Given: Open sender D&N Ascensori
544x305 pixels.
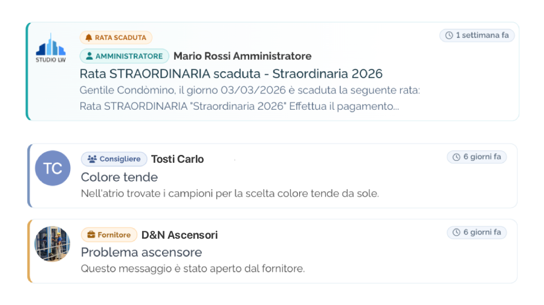Looking at the screenshot, I should coord(180,234).
